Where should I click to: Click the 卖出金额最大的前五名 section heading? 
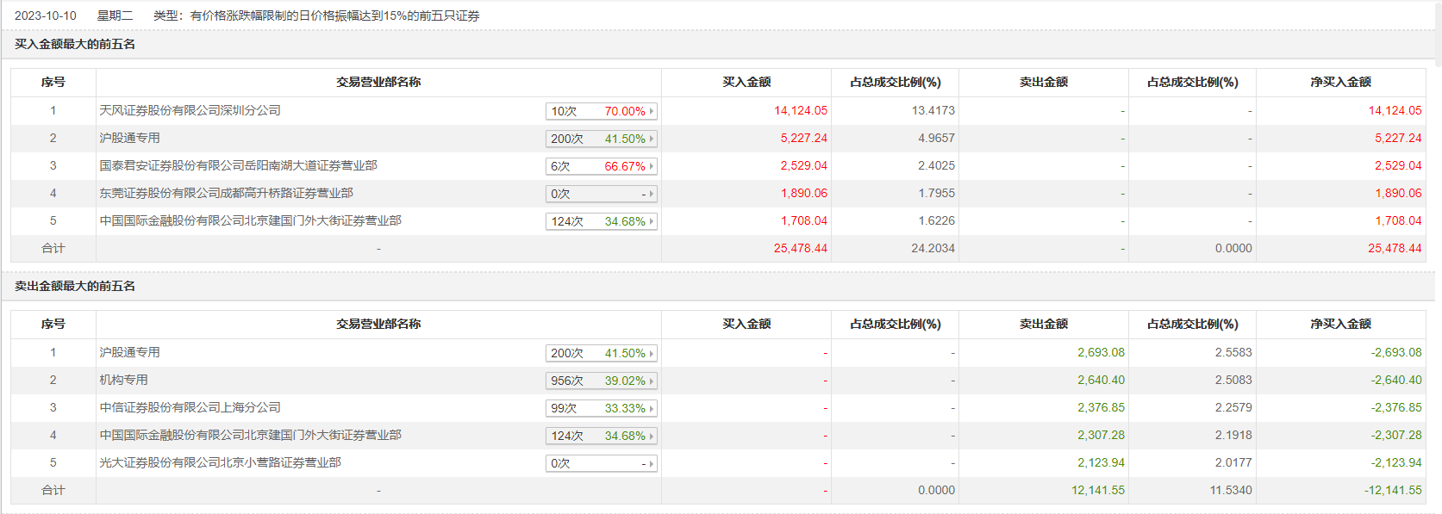tap(75, 286)
